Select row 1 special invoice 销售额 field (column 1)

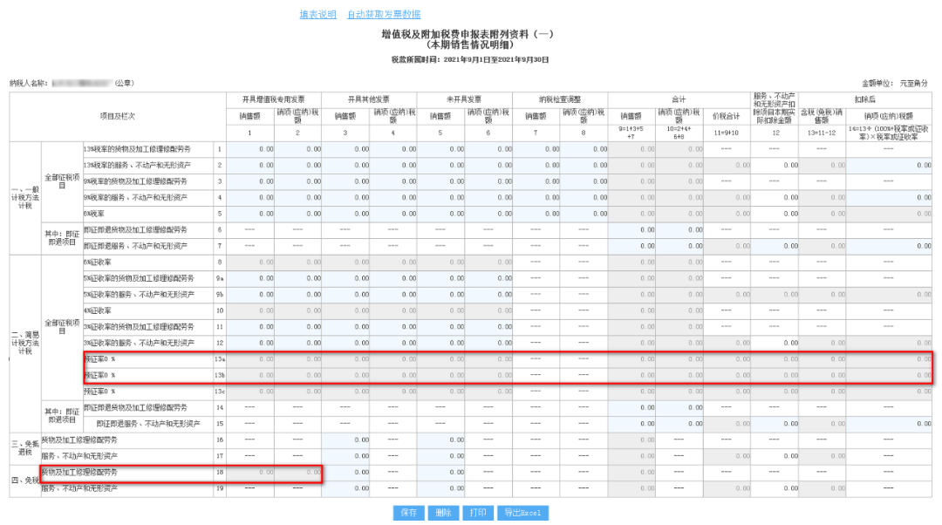click(x=250, y=149)
